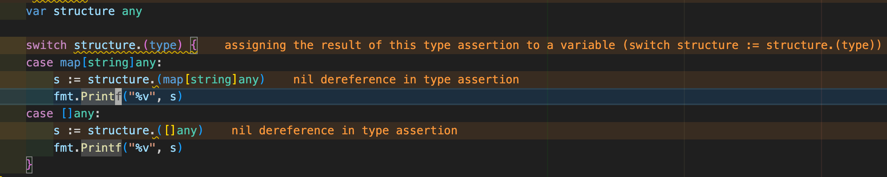Image resolution: width=887 pixels, height=177 pixels.
Task: Click the 's' argument in the last Printf call
Action: point(173,148)
